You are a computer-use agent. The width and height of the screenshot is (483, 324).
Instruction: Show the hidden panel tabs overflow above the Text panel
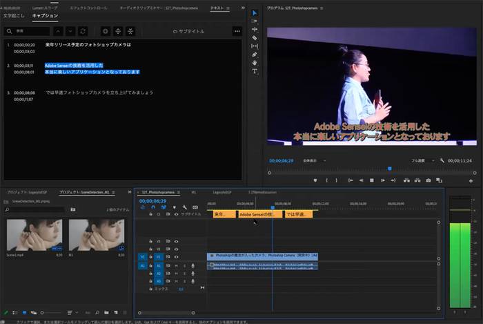point(243,8)
